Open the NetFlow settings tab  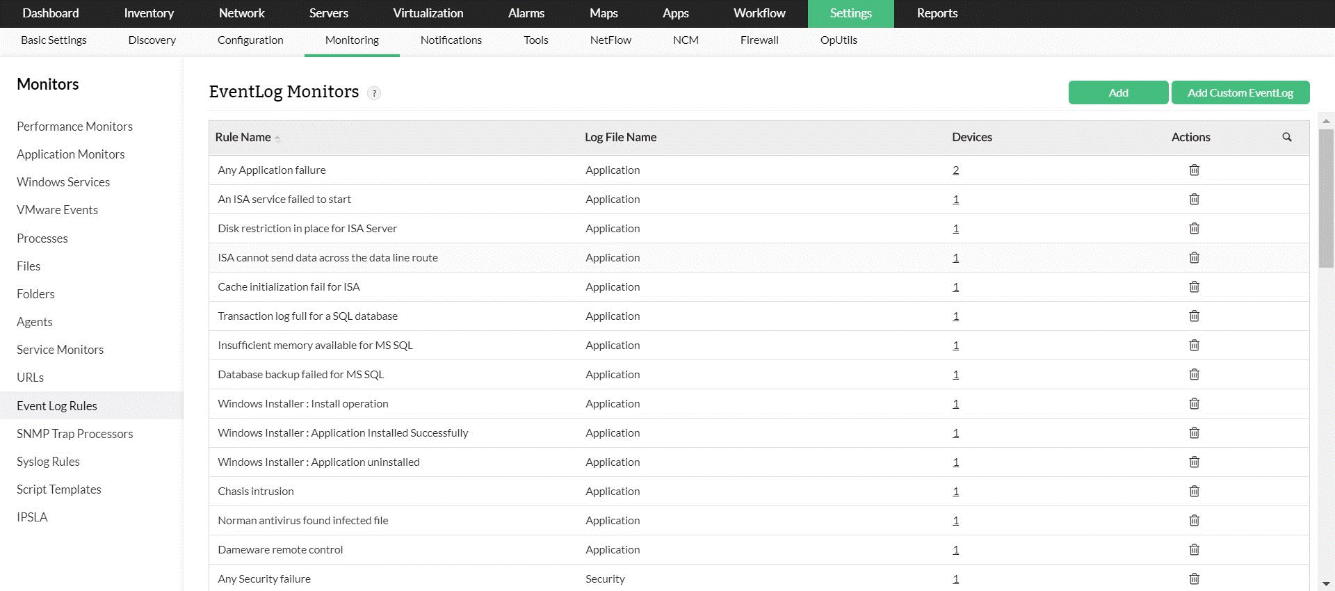click(610, 40)
